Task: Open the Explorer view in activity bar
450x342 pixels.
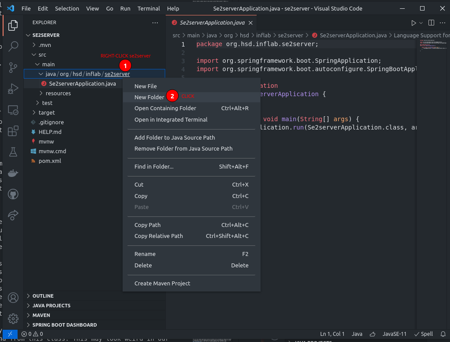Action: [x=13, y=25]
